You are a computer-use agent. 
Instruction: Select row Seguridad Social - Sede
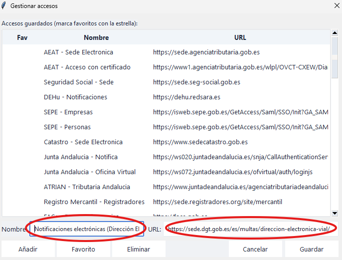point(166,82)
